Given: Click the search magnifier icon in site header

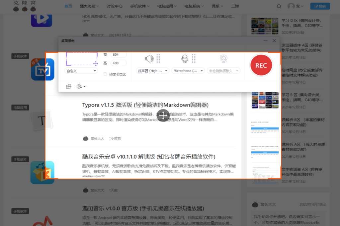Looking at the screenshot, I should tap(279, 6).
